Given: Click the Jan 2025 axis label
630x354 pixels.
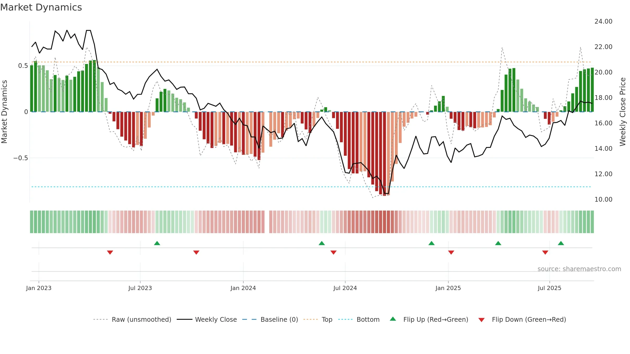Looking at the screenshot, I should point(448,288).
